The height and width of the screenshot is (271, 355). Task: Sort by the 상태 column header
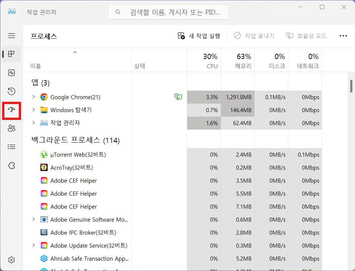[159, 60]
